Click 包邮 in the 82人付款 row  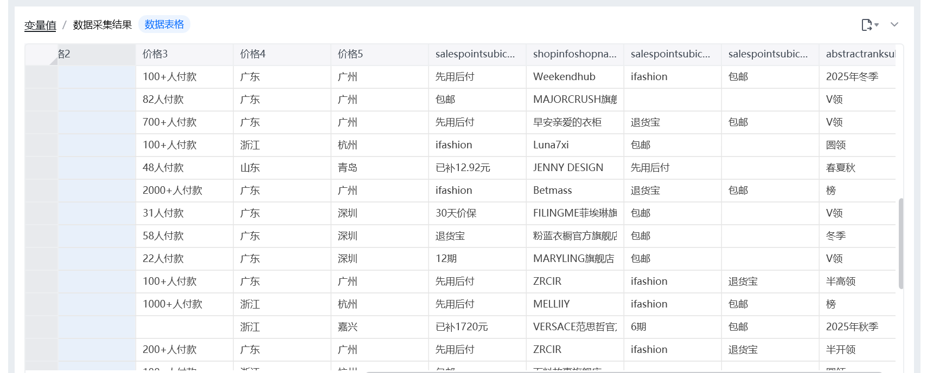click(477, 100)
